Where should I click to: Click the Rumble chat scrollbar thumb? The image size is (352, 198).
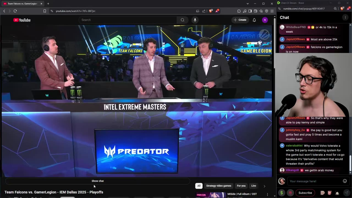350,163
